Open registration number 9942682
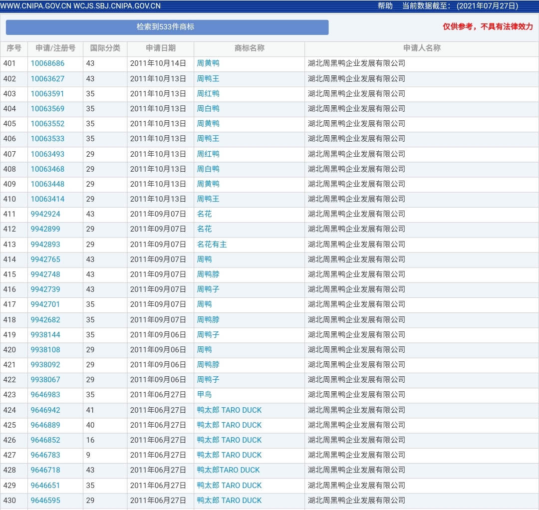The height and width of the screenshot is (510, 539). click(x=45, y=320)
